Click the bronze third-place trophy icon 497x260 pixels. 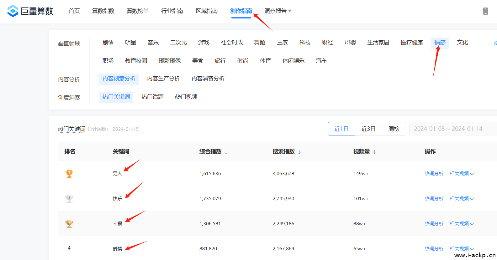point(69,224)
